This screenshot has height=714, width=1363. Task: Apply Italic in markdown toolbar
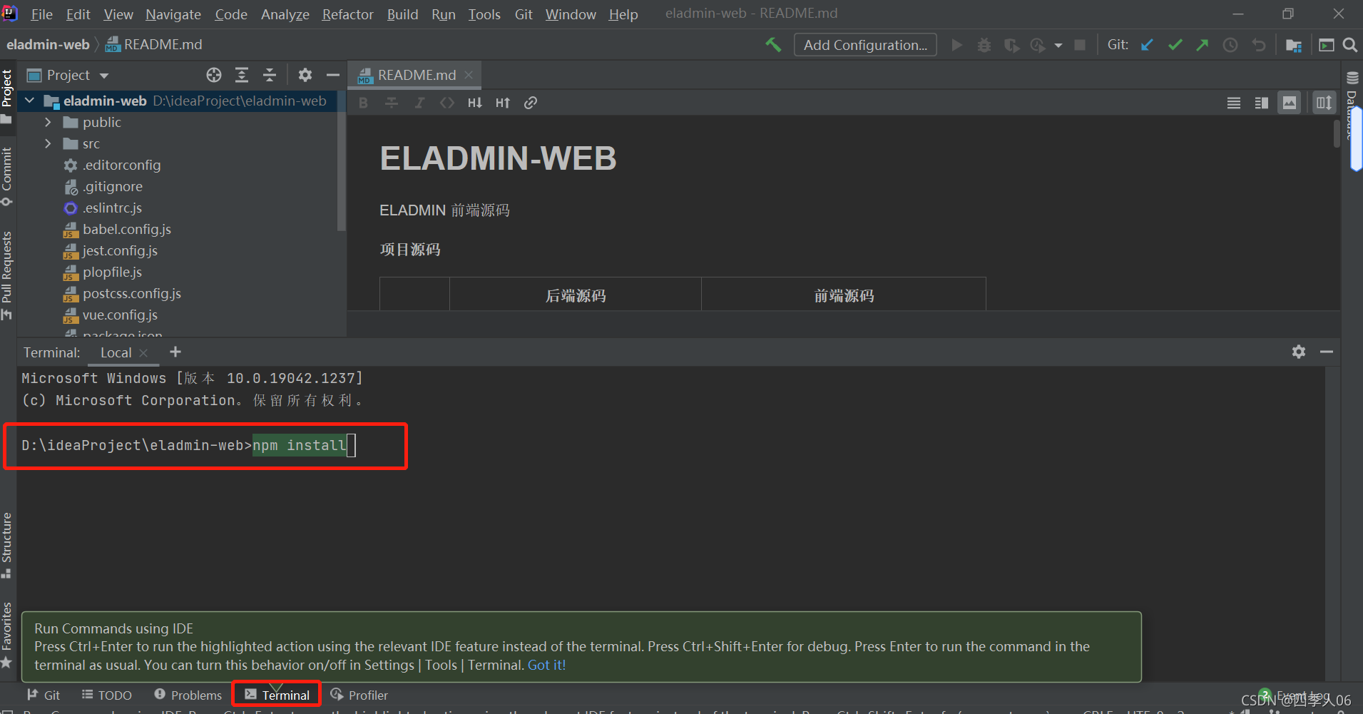419,103
